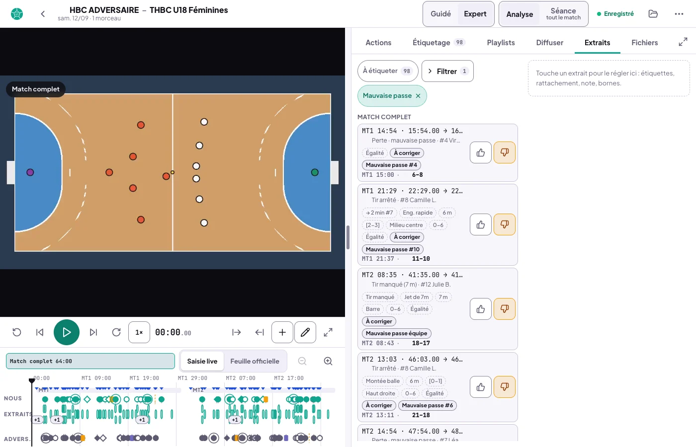This screenshot has width=696, height=447.
Task: Open Séance tout le match selector
Action: click(x=563, y=14)
